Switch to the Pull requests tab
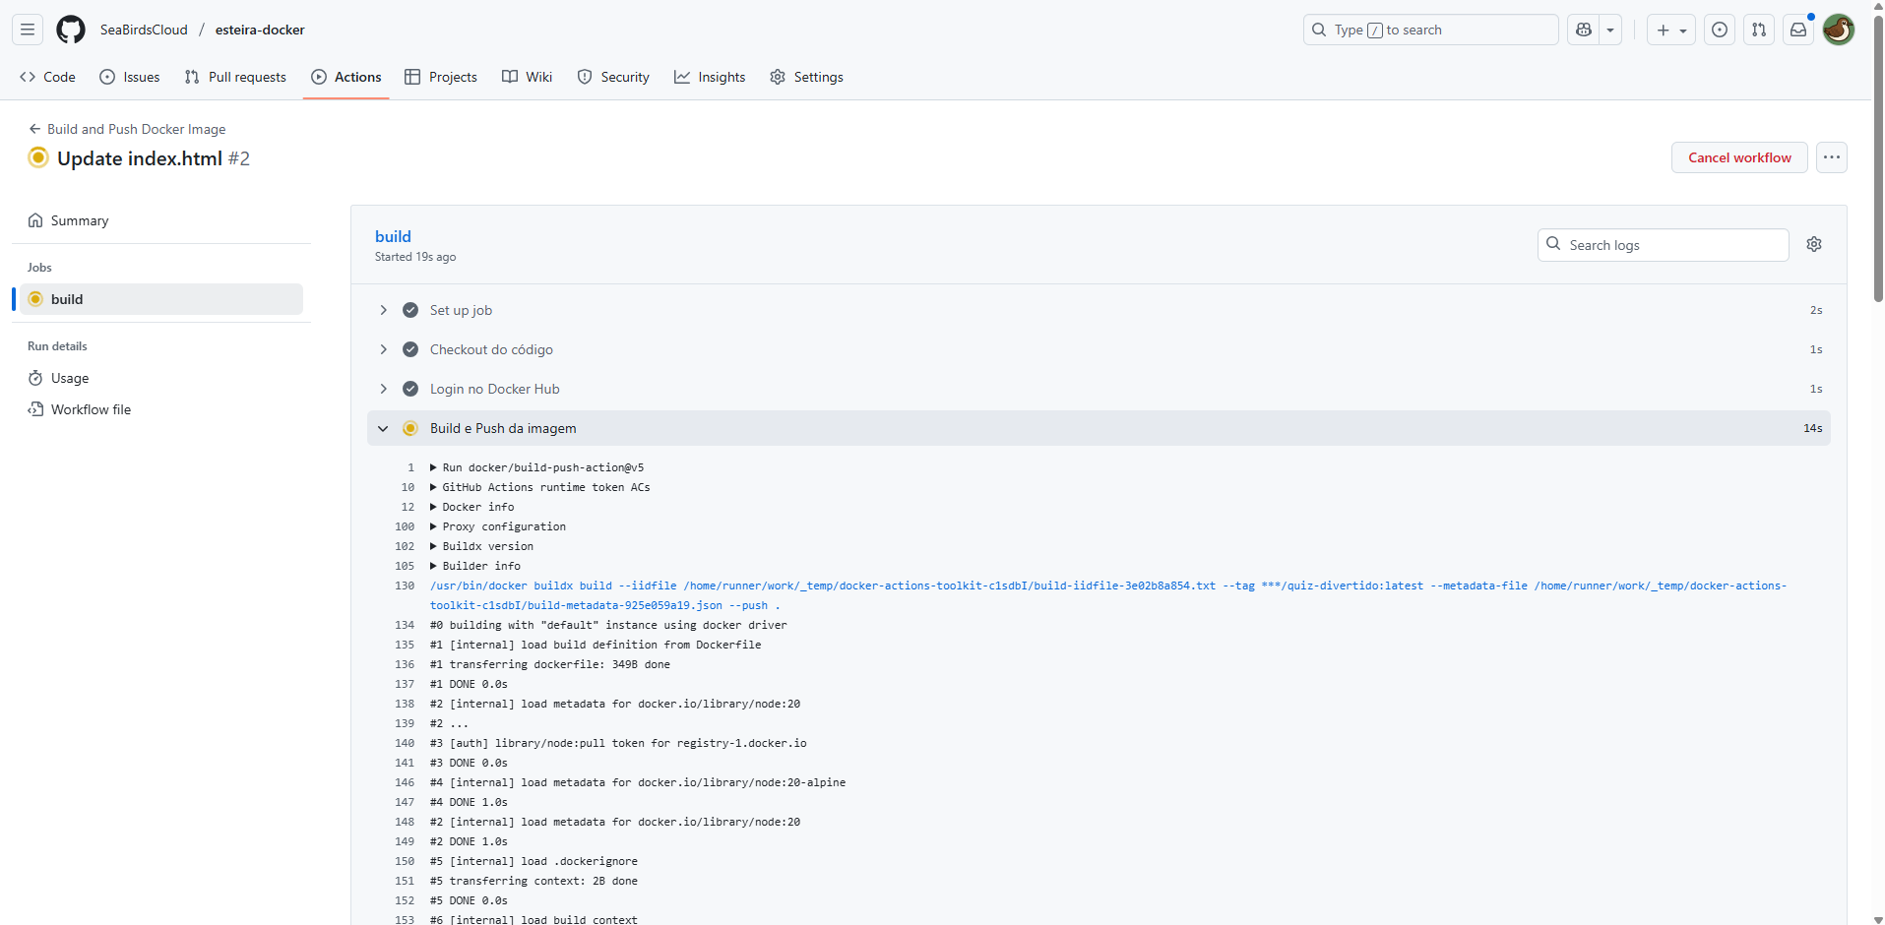 235,77
